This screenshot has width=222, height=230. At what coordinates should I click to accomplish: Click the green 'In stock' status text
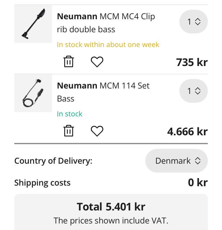(70, 114)
